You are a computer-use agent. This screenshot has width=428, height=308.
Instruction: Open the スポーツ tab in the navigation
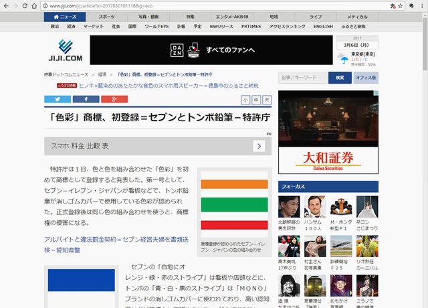[107, 16]
